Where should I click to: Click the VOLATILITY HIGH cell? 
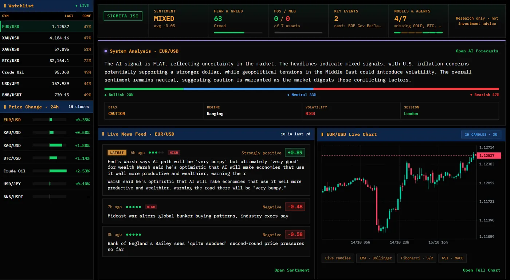pos(351,111)
